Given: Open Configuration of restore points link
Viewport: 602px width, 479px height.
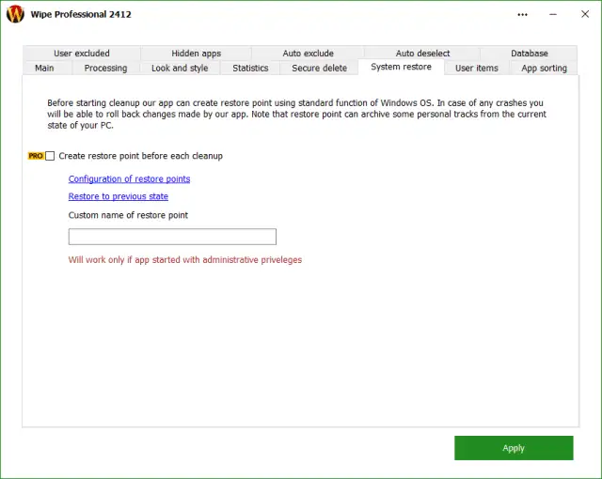Looking at the screenshot, I should coord(129,179).
